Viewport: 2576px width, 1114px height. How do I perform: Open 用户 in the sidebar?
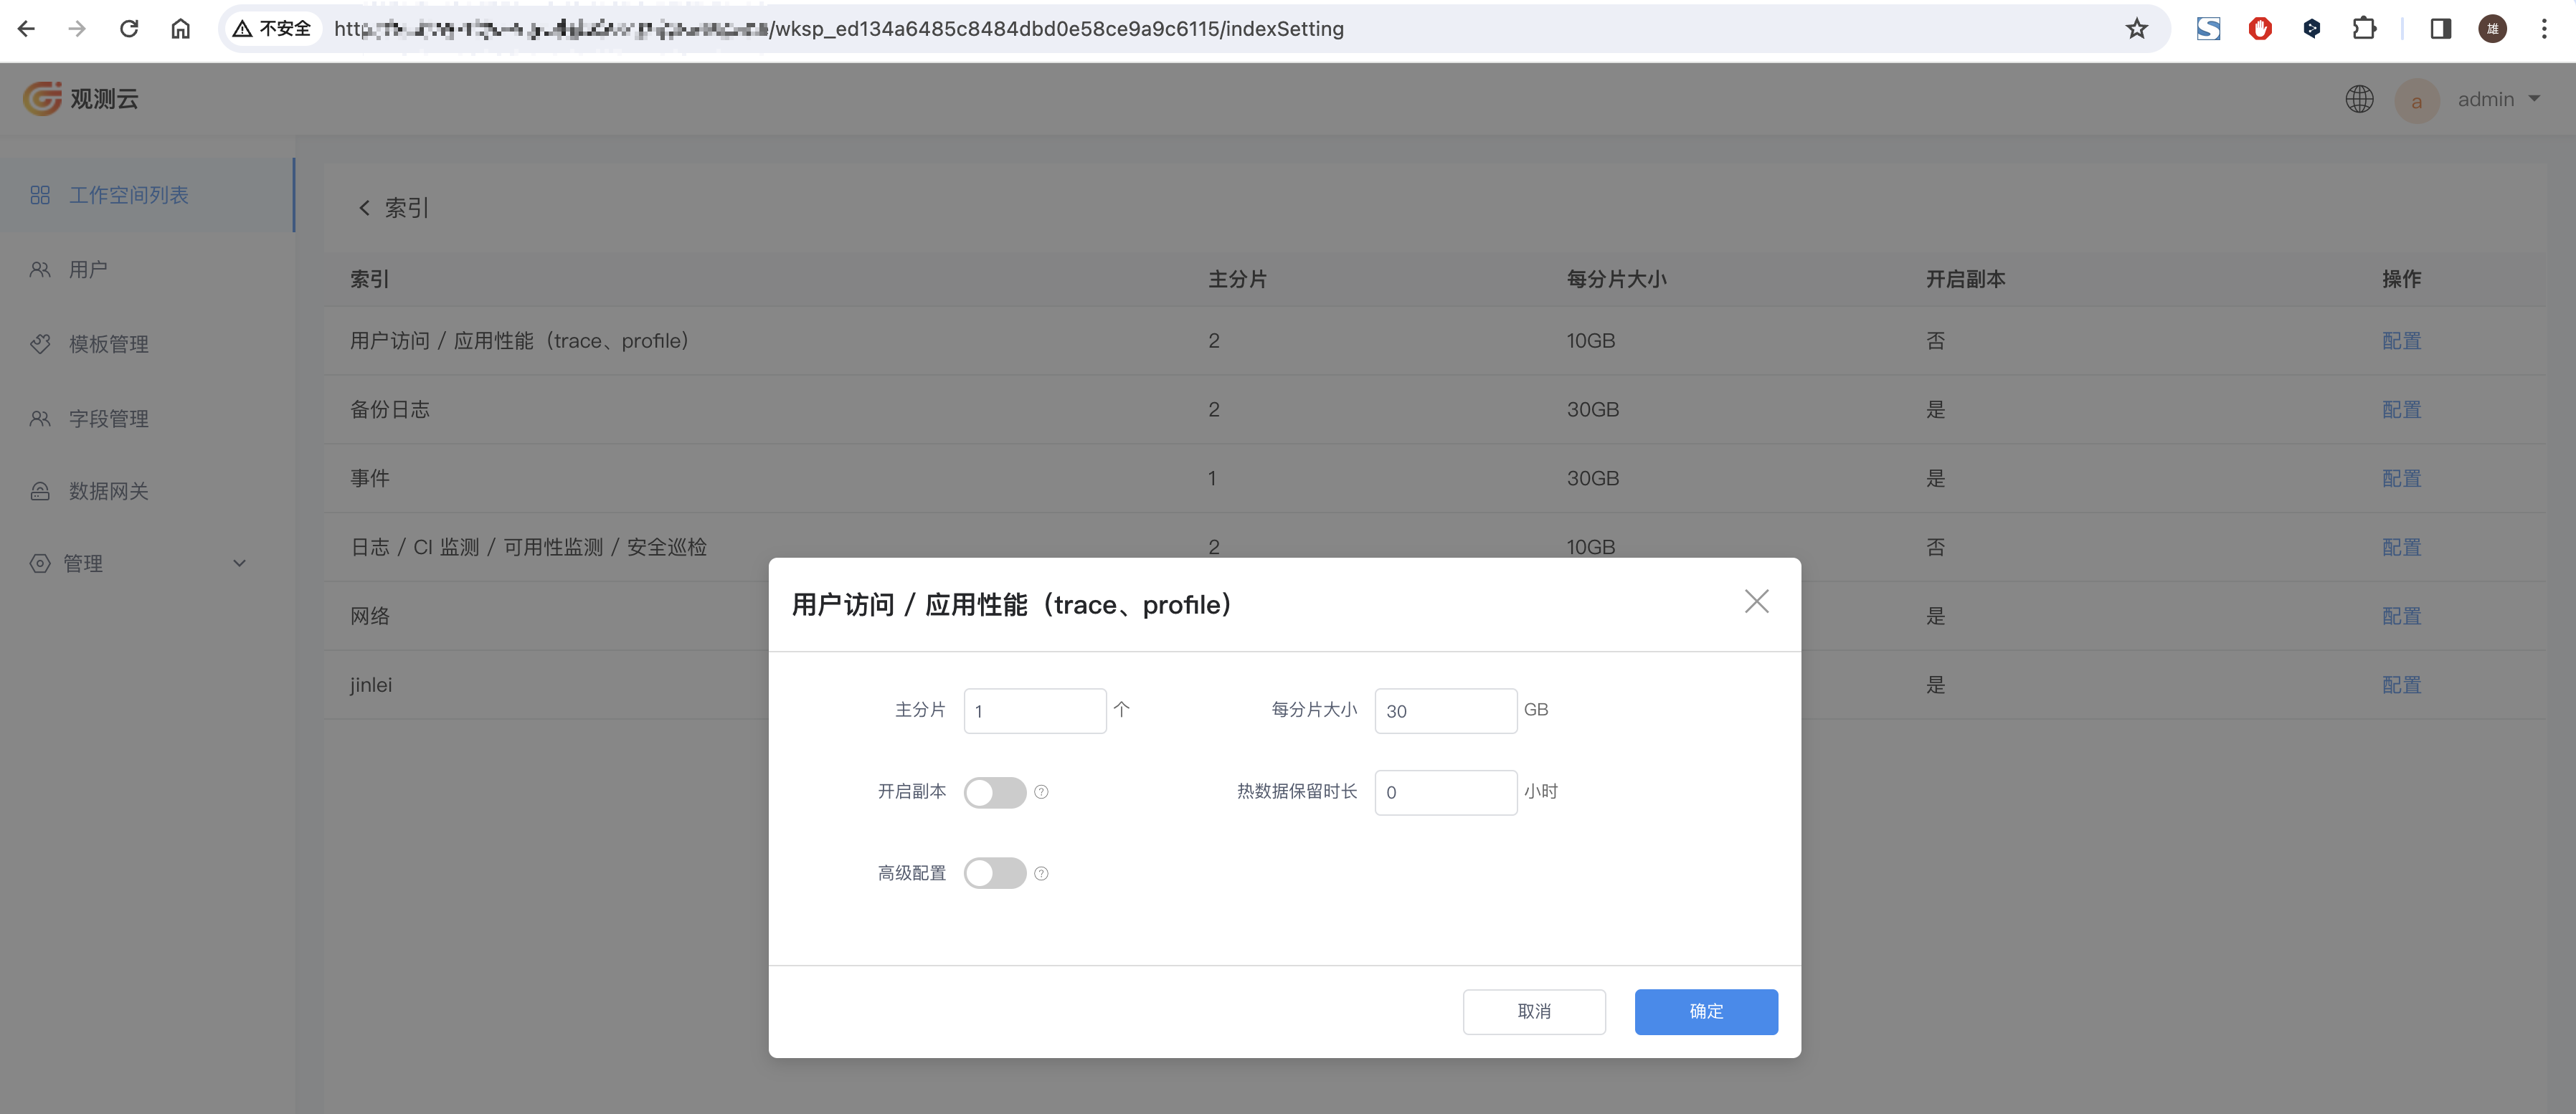147,270
